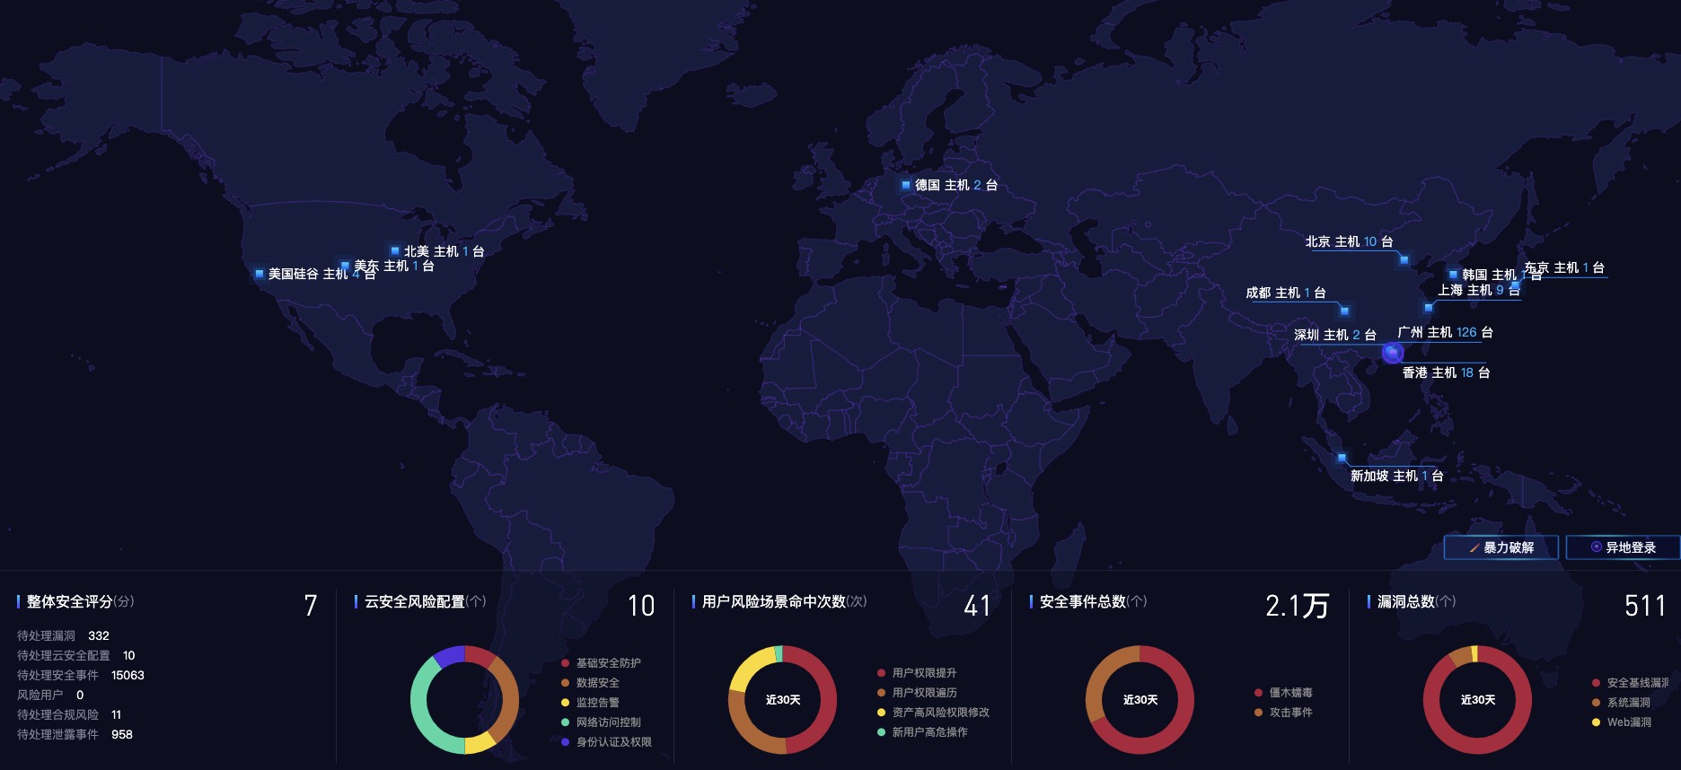Click the vulnerability total 511

1645,606
